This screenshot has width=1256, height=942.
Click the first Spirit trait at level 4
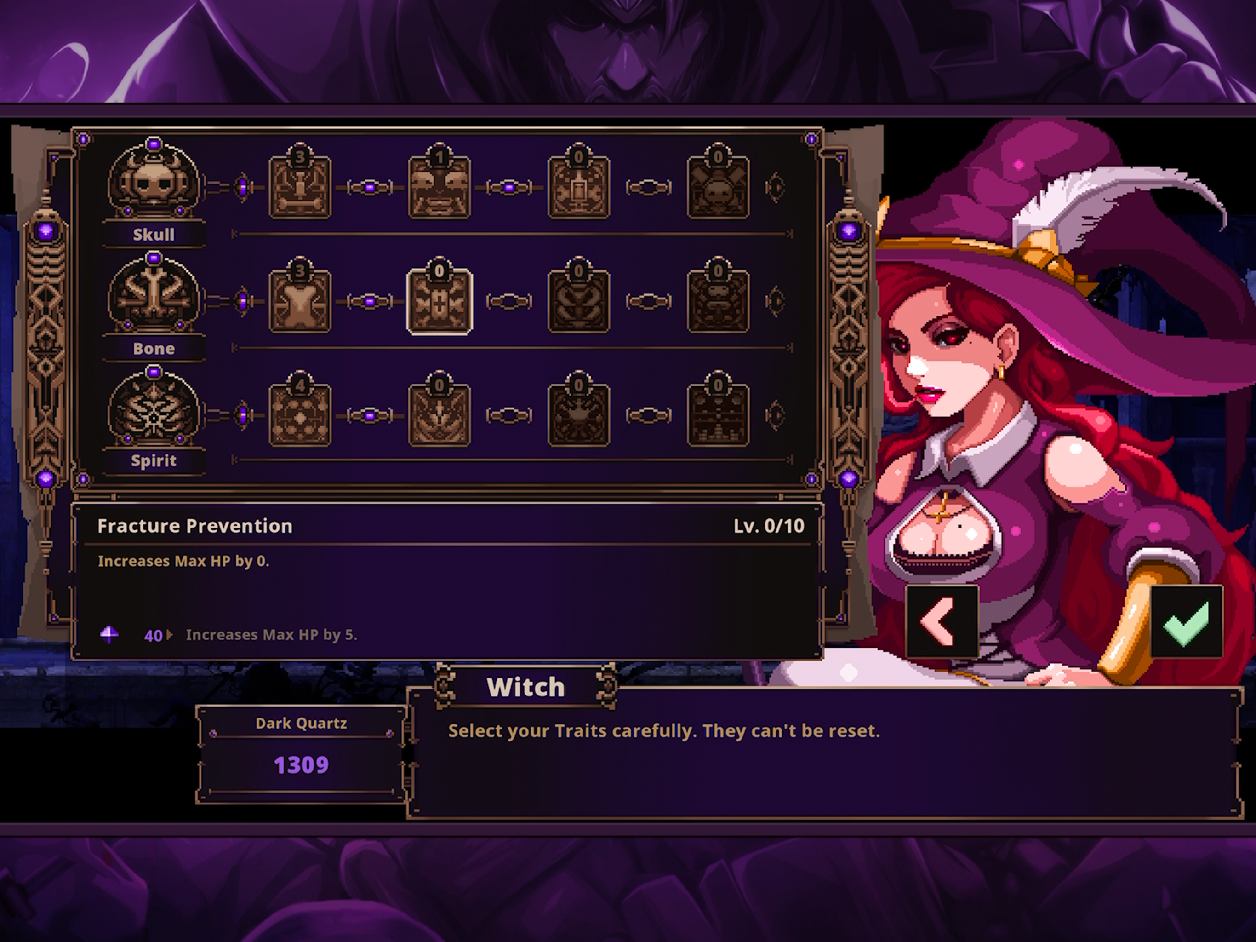[300, 410]
